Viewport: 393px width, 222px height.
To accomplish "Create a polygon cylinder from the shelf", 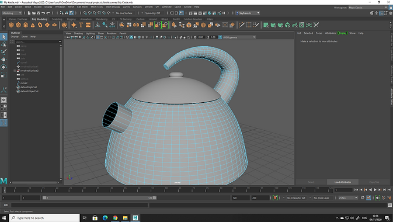I will click(x=26, y=25).
